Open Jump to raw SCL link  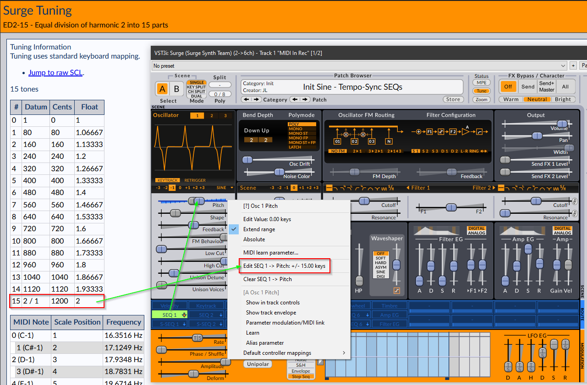click(55, 72)
